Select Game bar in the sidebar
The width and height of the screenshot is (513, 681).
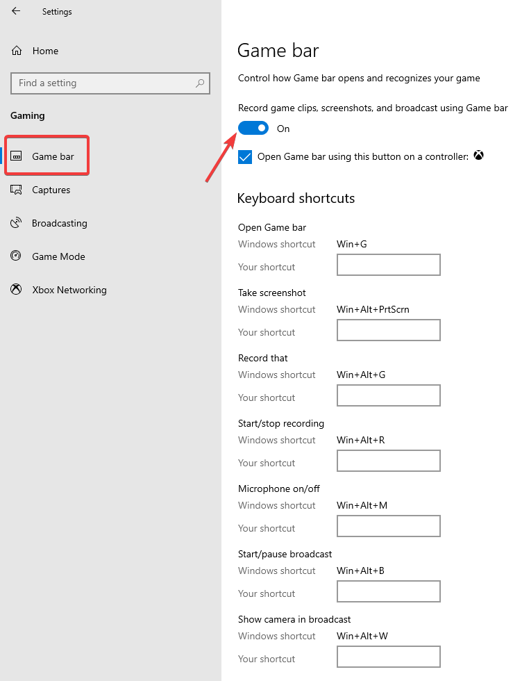(x=53, y=156)
